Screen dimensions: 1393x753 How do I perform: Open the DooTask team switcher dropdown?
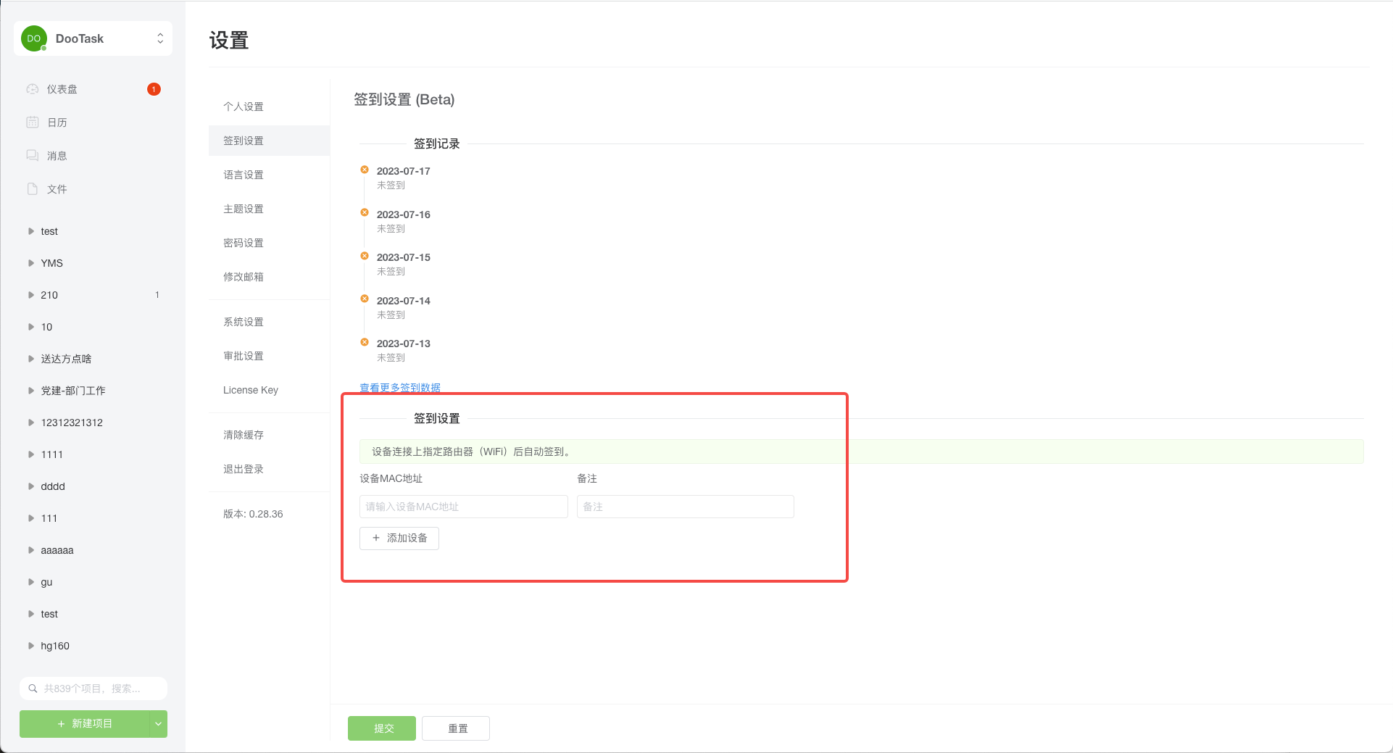click(x=160, y=38)
